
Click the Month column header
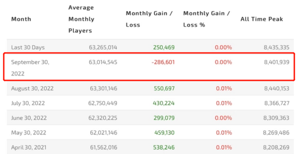point(21,19)
